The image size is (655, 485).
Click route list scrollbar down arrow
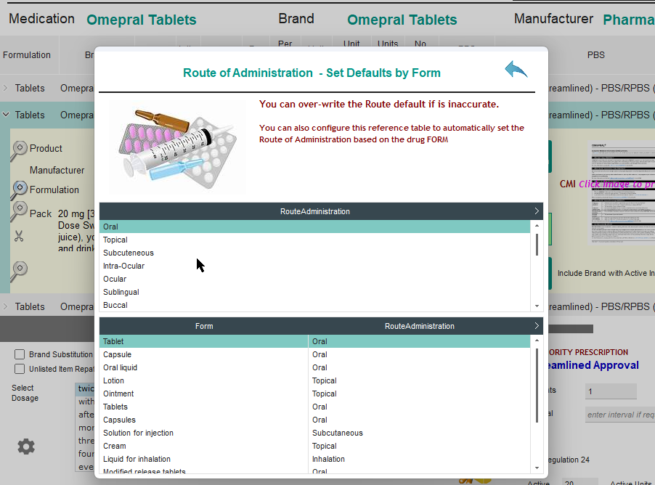(537, 306)
